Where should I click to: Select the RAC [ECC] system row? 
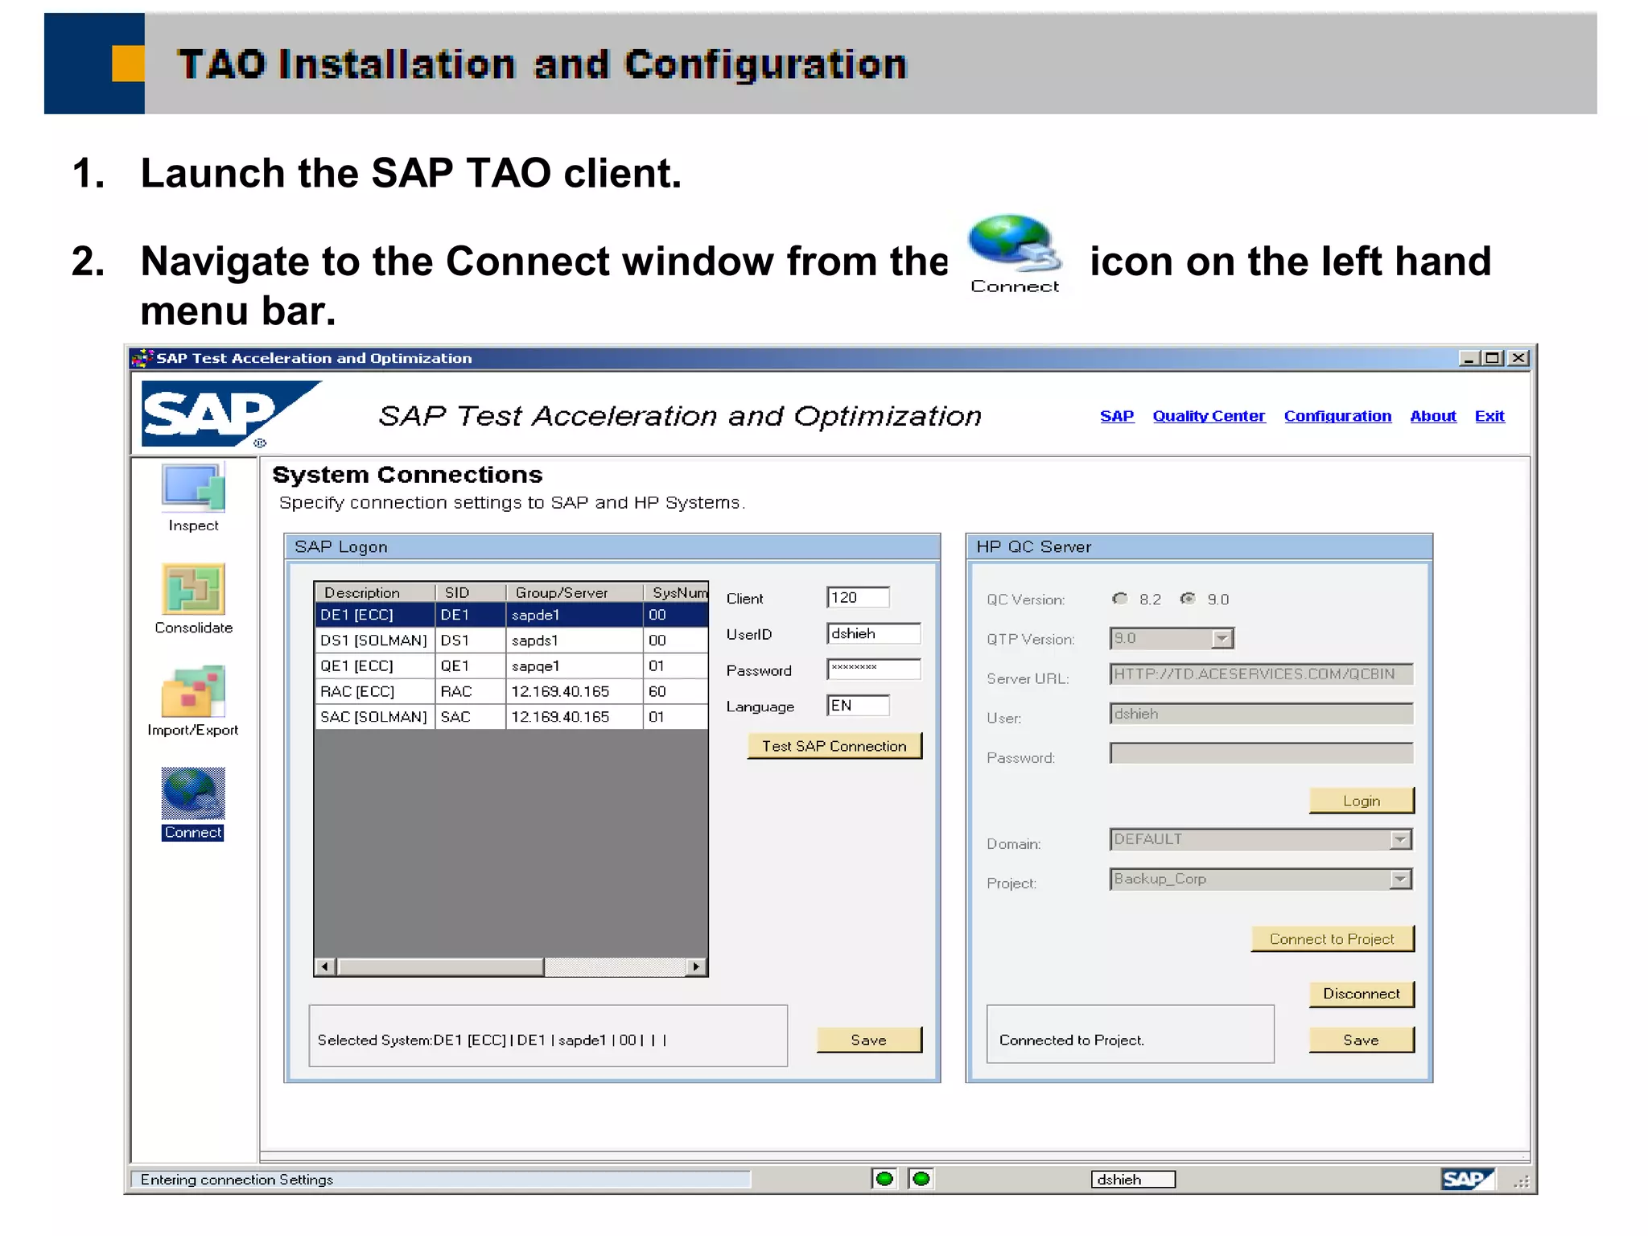coord(511,691)
